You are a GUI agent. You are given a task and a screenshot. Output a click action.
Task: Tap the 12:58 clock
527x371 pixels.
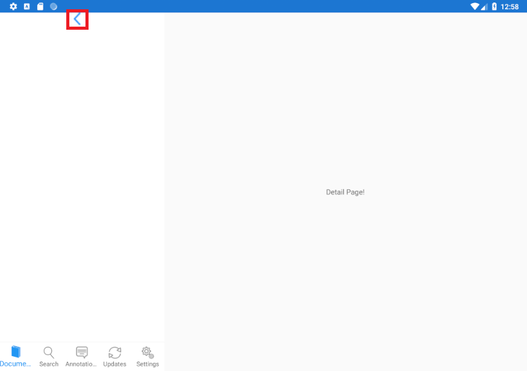pyautogui.click(x=510, y=7)
